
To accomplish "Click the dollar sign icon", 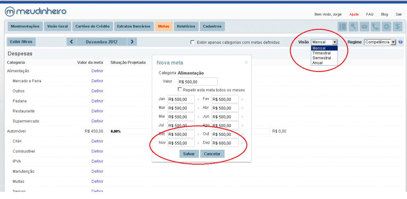I will pyautogui.click(x=397, y=27).
